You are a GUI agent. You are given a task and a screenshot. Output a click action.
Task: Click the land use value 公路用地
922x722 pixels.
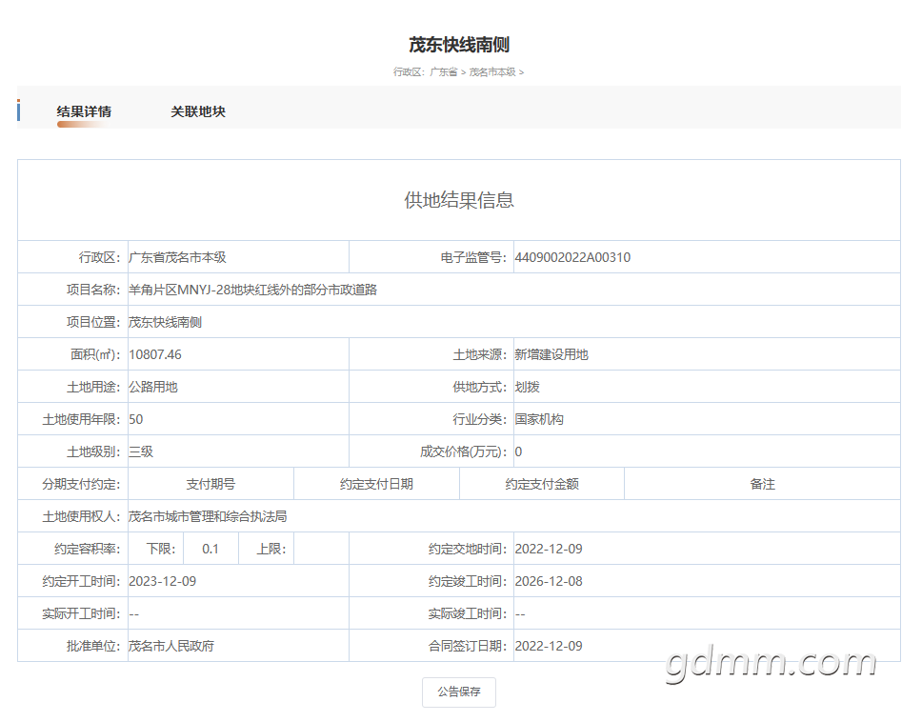(153, 387)
